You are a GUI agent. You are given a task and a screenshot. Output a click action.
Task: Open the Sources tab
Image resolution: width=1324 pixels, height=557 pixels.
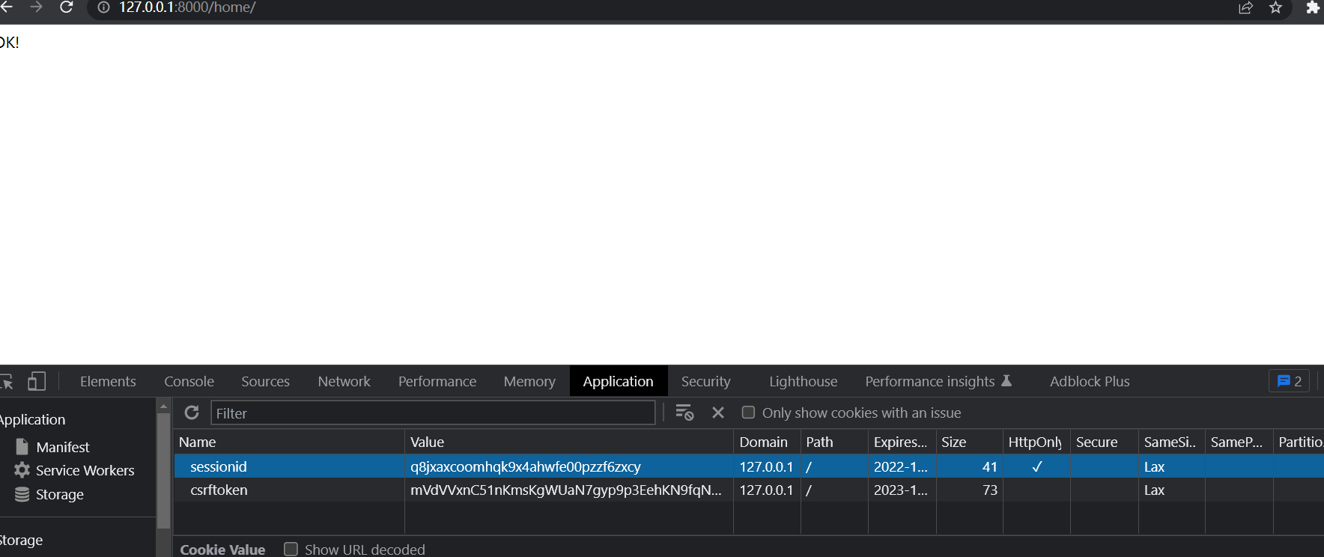pos(265,381)
